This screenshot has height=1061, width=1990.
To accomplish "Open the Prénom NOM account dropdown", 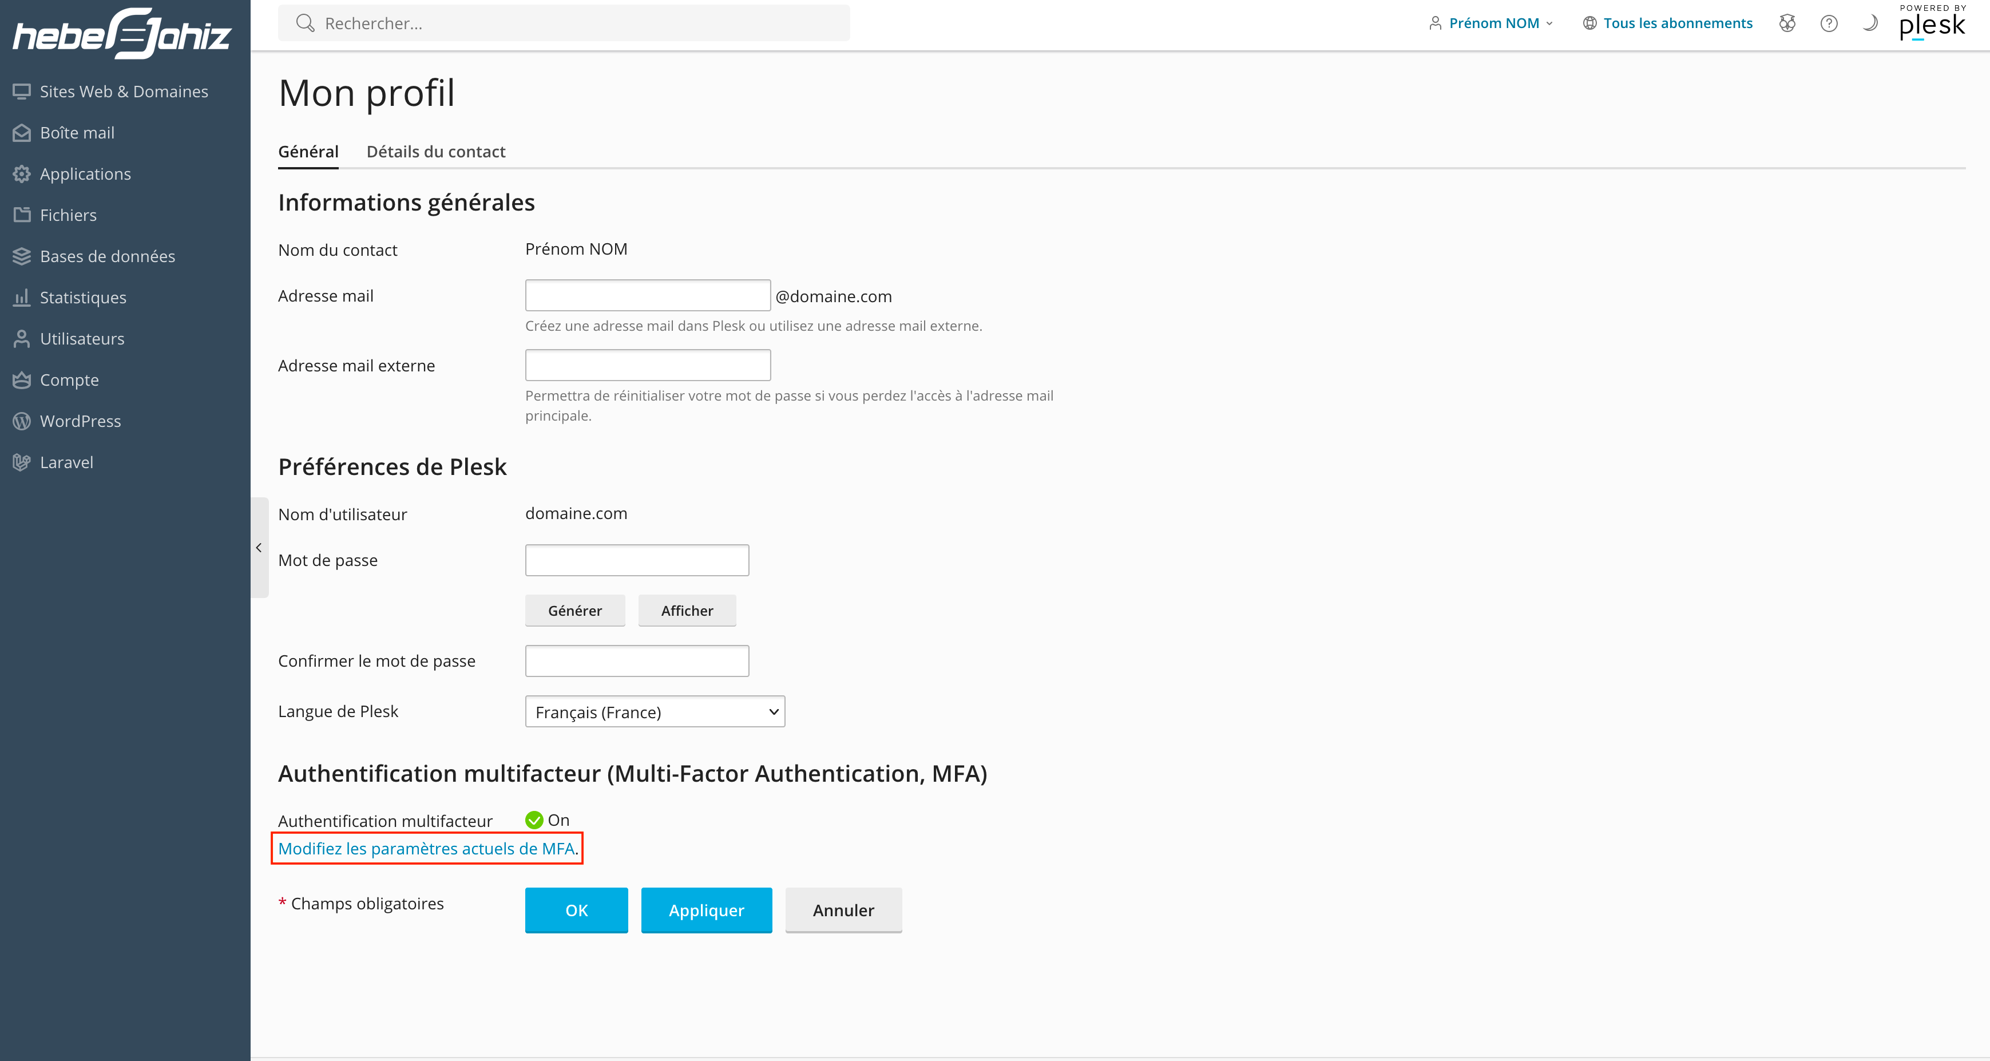I will (x=1491, y=23).
